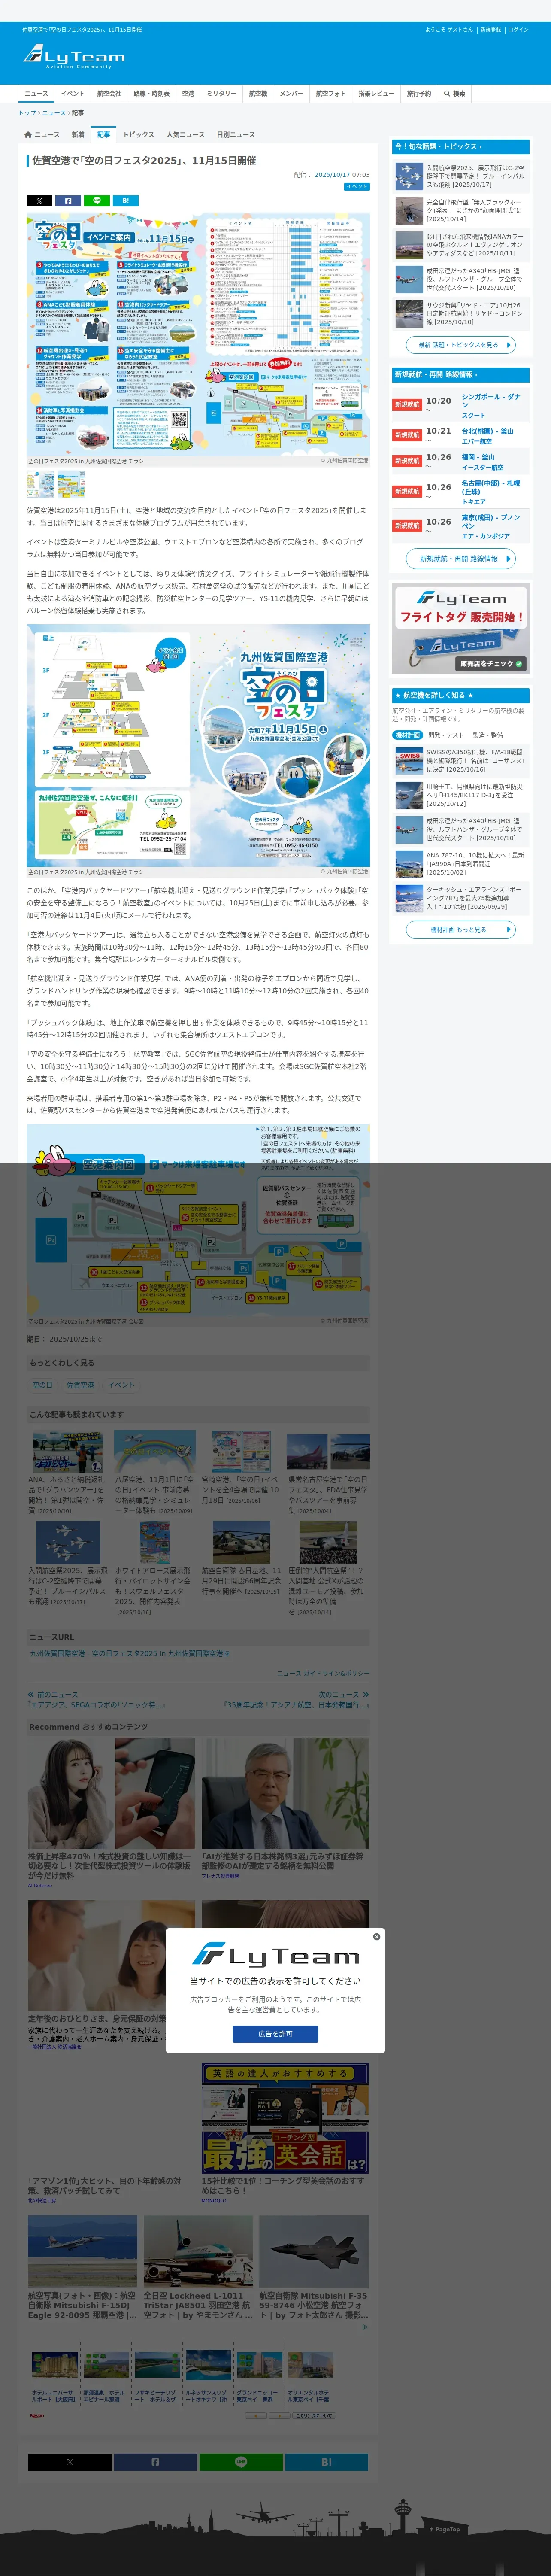Click the 広告を許可 button
This screenshot has width=551, height=2576.
275,2034
